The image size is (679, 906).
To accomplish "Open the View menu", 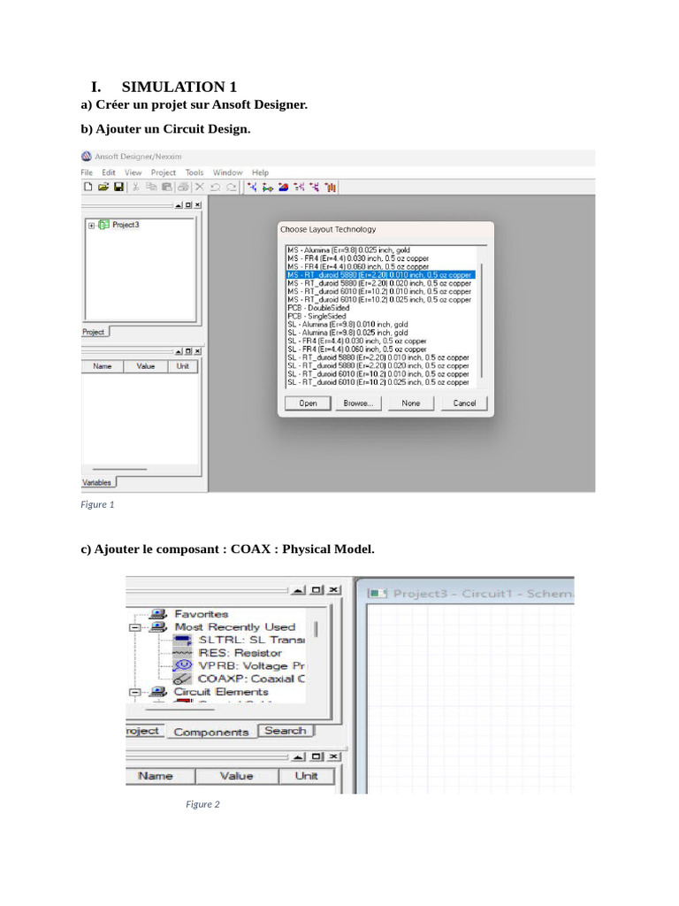I will [x=133, y=173].
